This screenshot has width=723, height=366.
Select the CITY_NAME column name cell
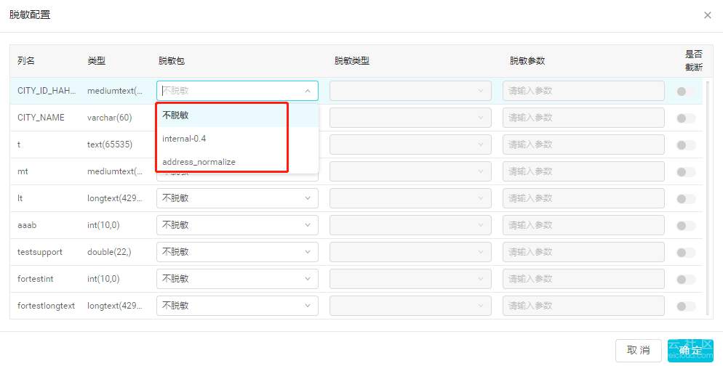(x=41, y=118)
